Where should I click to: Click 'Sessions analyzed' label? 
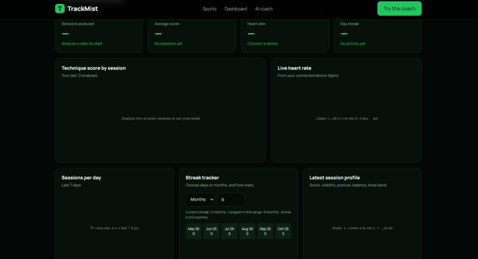[78, 24]
